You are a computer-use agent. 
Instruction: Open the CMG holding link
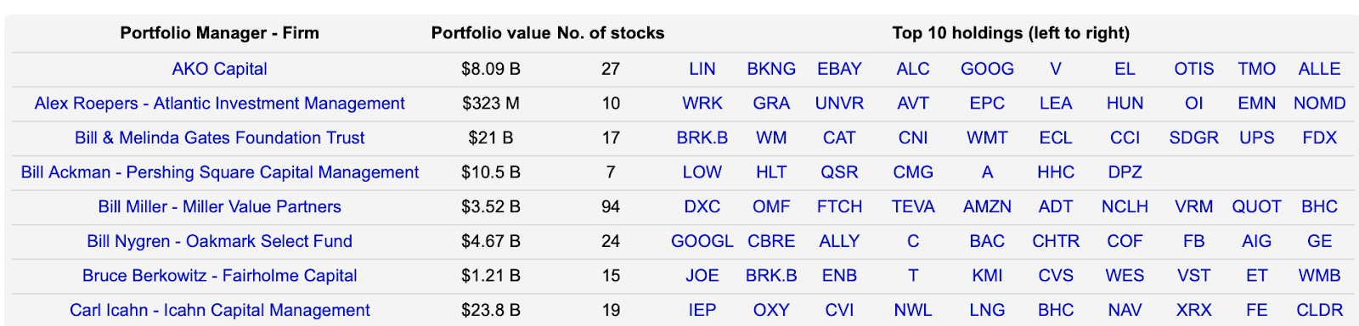pos(913,172)
